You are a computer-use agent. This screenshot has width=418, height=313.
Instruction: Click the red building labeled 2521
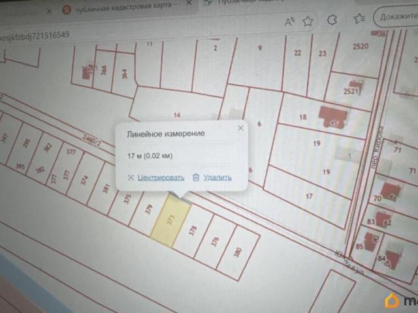coord(355,85)
